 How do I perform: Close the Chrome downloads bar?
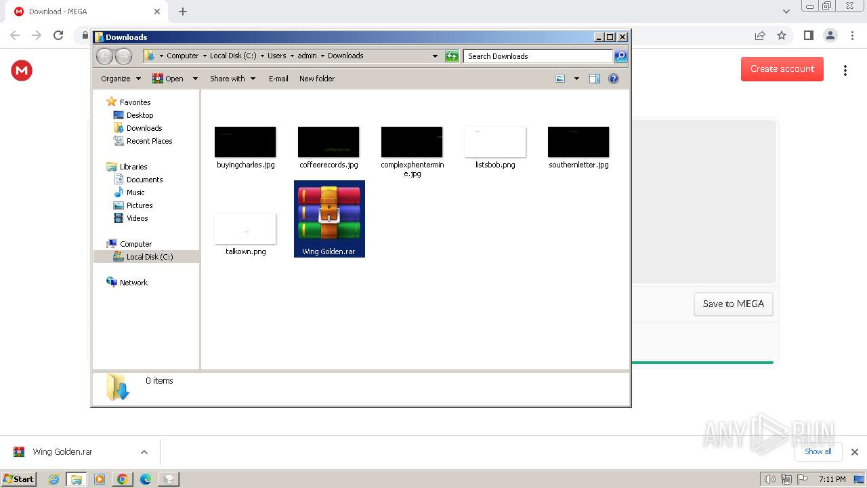point(855,452)
